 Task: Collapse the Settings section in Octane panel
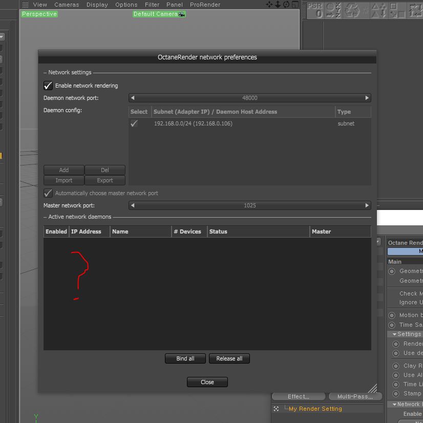(394, 334)
